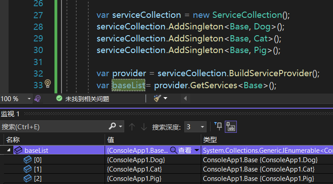Click the 值 column header

[111, 139]
